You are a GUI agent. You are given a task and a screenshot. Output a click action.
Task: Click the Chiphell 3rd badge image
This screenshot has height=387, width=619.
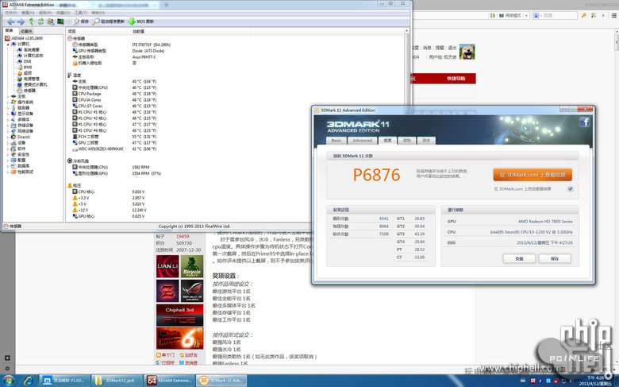[x=179, y=315]
